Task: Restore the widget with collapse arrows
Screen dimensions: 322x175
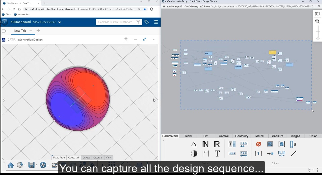Action: click(145, 39)
